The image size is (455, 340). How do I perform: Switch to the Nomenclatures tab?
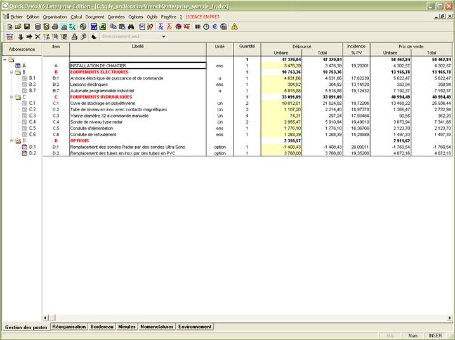[x=157, y=327]
